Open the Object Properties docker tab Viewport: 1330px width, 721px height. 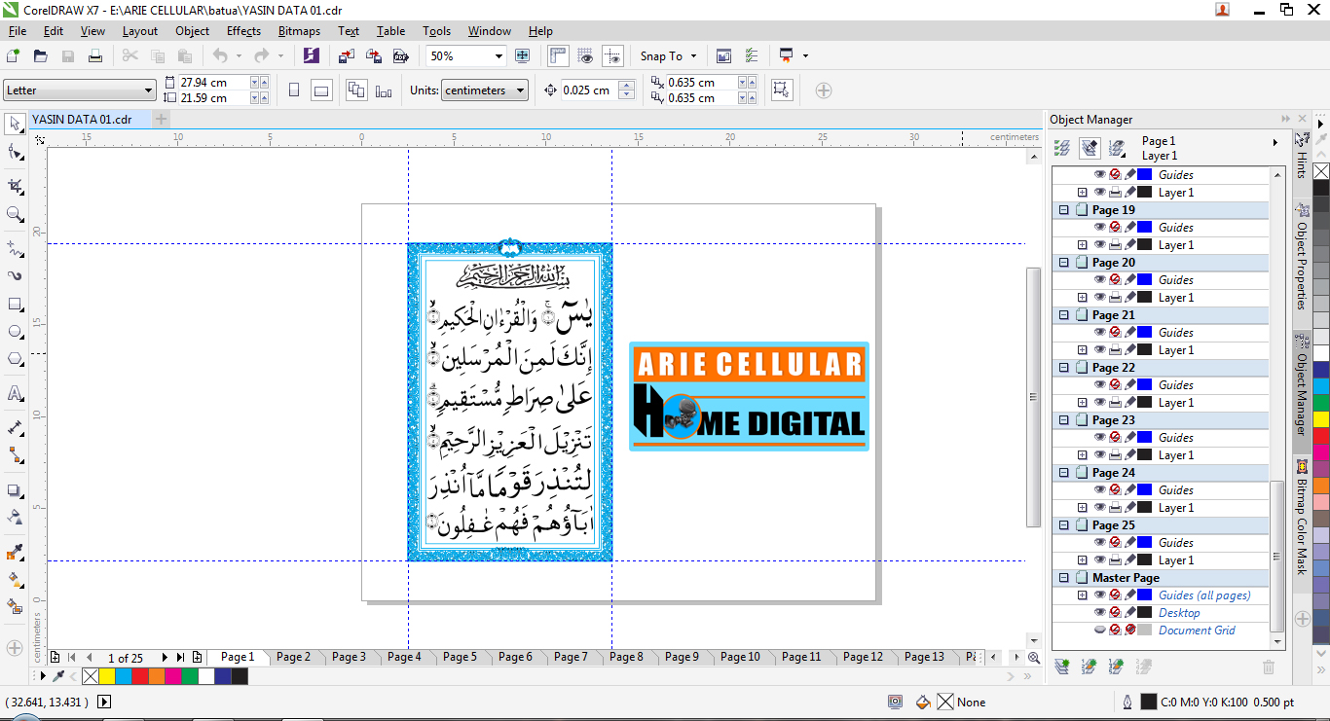tap(1301, 258)
